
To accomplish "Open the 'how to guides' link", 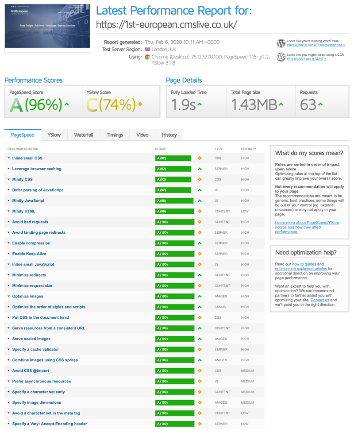I will (304, 264).
